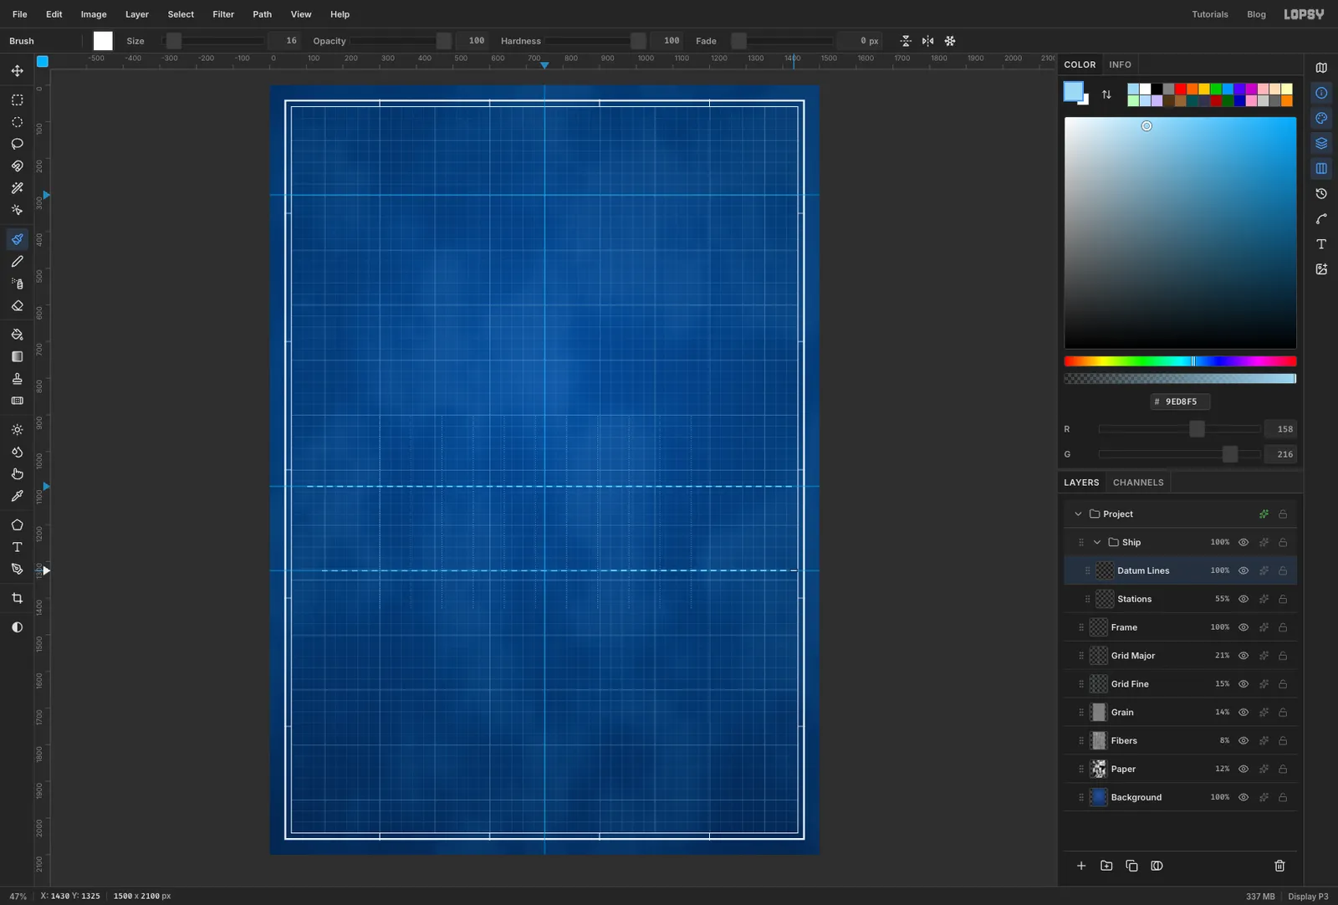Activate the Text tool in the left toolbar
1338x905 pixels.
[17, 547]
